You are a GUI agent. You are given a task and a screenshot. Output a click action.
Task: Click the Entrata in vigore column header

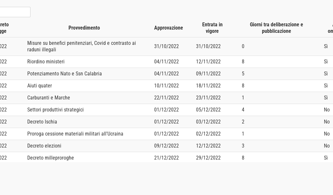(x=212, y=28)
